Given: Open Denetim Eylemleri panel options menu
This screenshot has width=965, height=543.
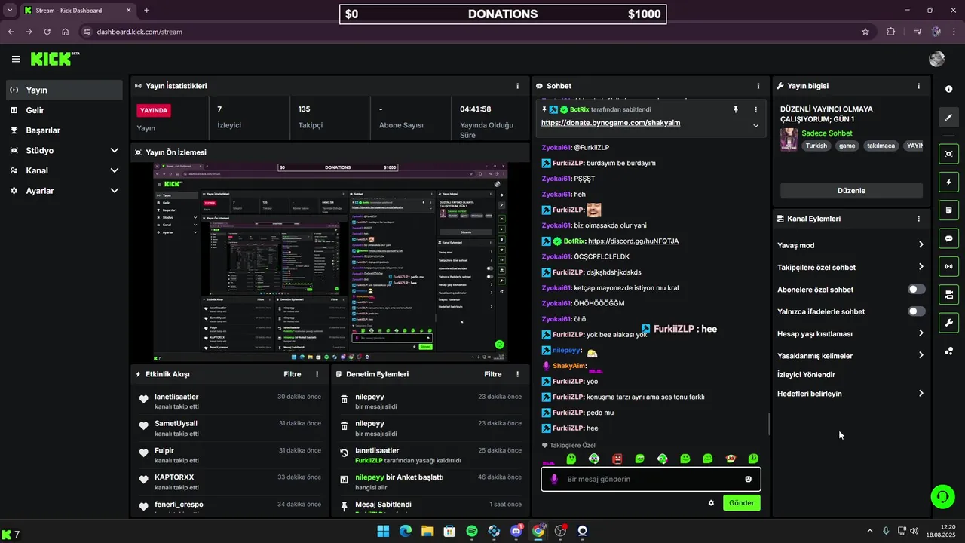Looking at the screenshot, I should (x=517, y=374).
